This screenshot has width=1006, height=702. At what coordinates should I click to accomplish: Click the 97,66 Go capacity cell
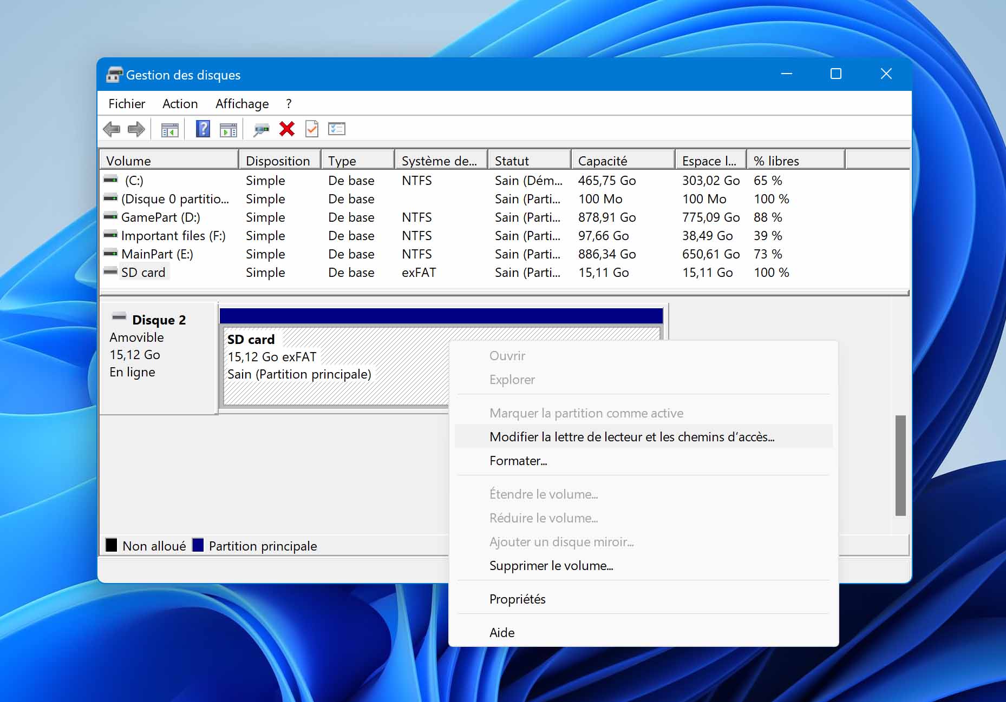point(603,235)
